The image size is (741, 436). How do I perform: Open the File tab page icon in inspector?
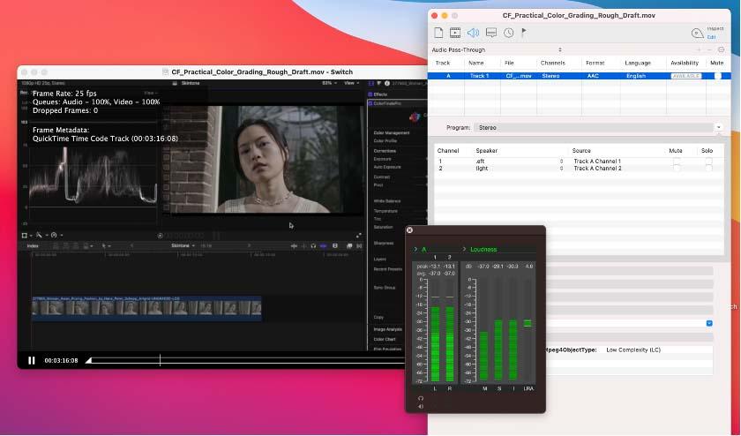tap(438, 33)
